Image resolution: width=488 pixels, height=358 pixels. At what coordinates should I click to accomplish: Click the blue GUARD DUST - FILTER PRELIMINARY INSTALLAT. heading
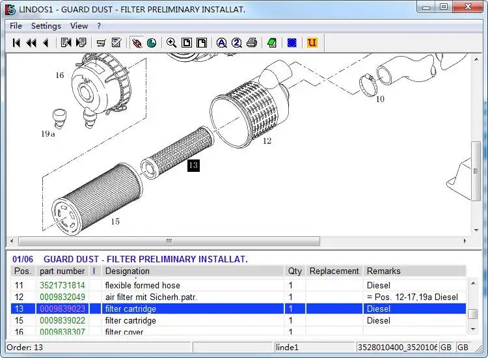coord(146,259)
